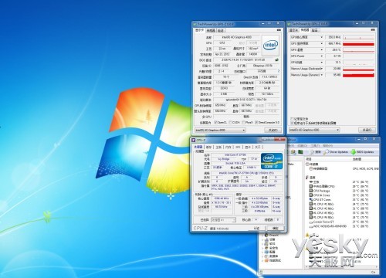Image resolution: width=386 pixels, height=278 pixels.
Task: Click GPU memory clock red graph
Action: (358, 44)
